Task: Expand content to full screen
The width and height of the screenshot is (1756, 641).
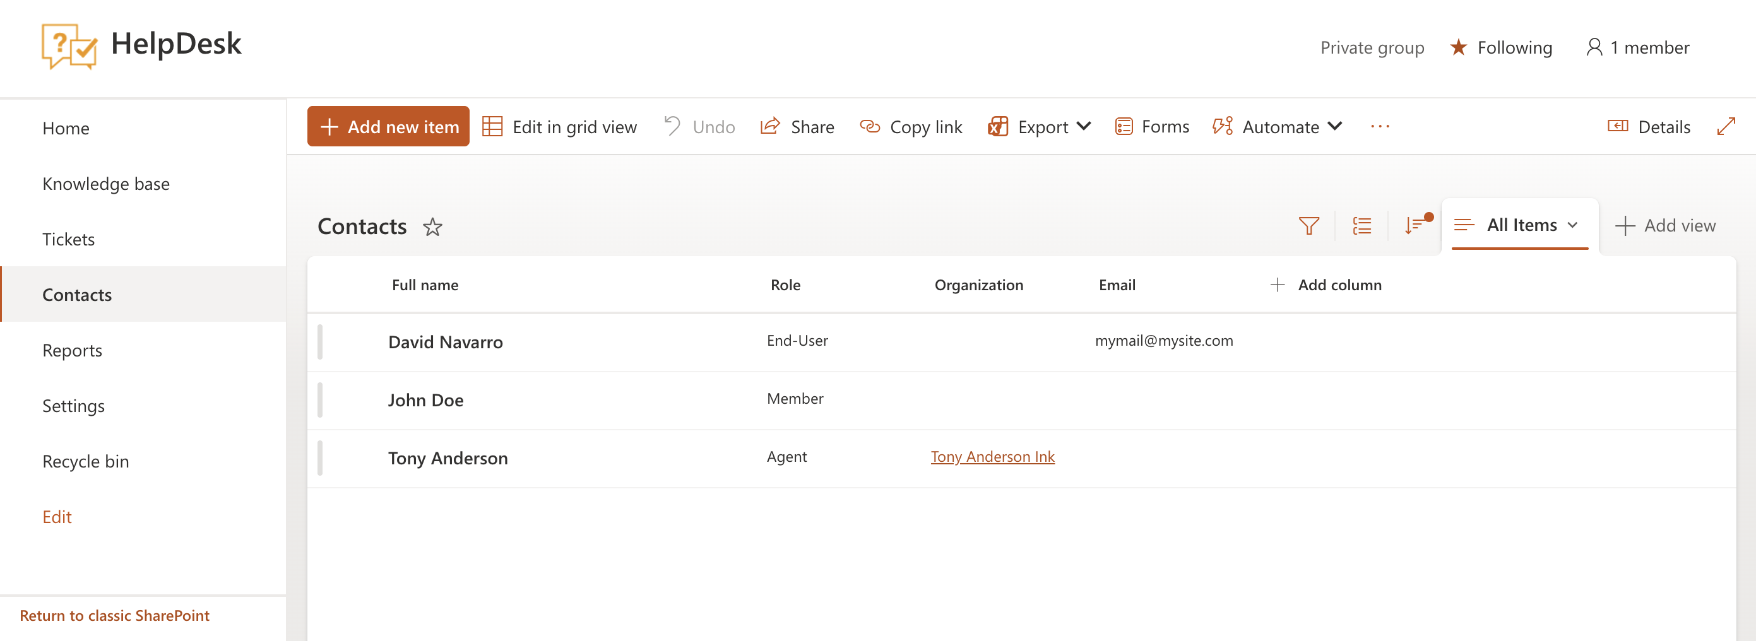Action: (1725, 127)
